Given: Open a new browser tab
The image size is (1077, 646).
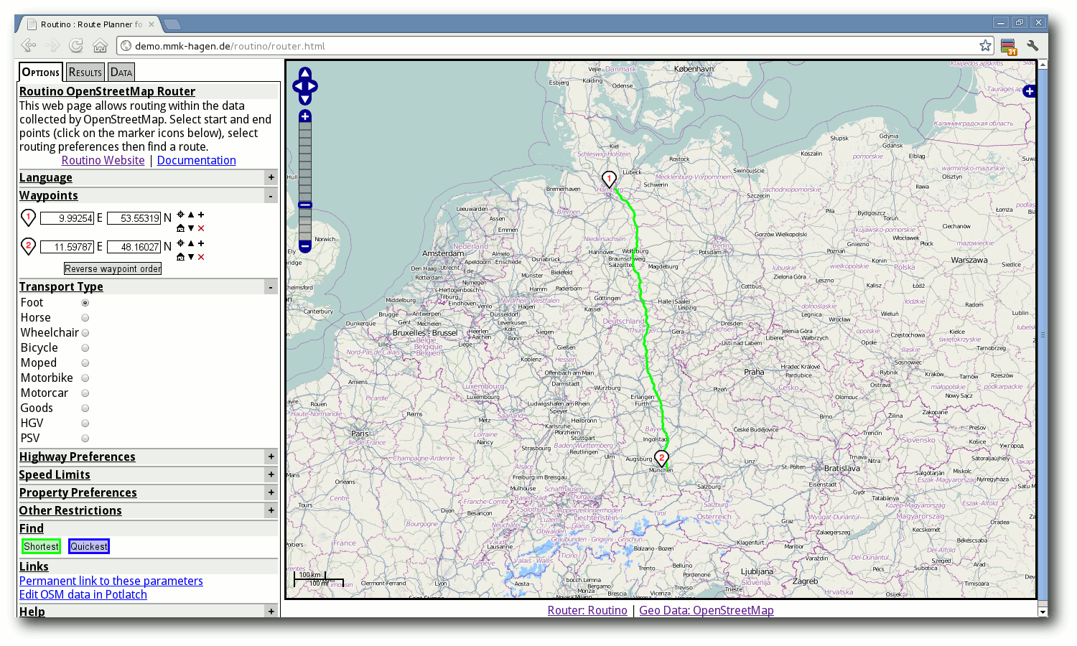Looking at the screenshot, I should click(x=172, y=24).
